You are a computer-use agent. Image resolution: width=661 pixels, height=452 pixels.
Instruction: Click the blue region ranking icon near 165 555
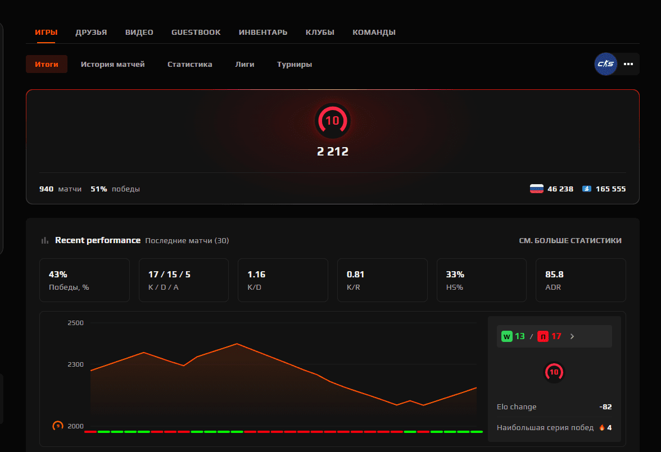coord(587,189)
